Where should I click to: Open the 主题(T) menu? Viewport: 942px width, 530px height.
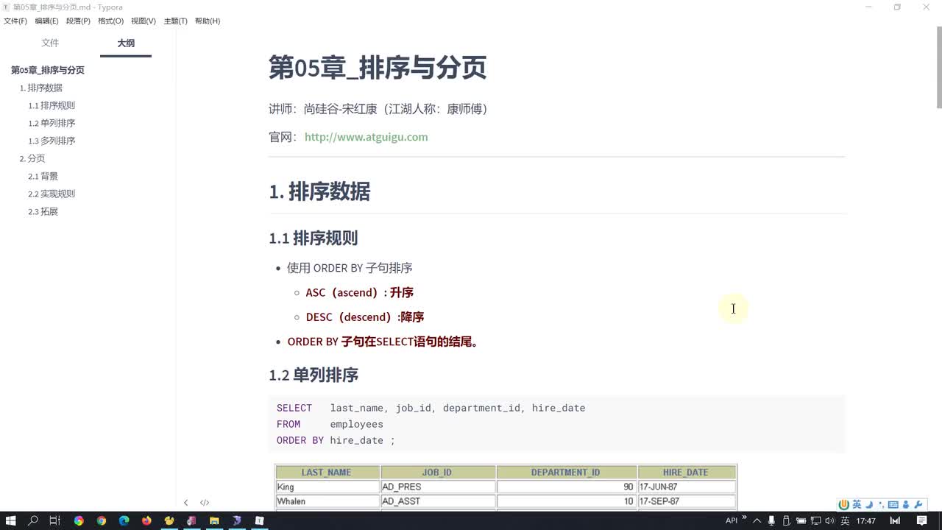click(175, 21)
